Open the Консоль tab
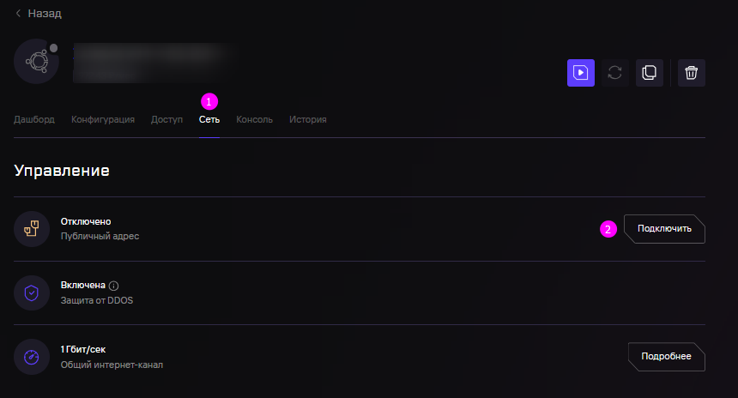 tap(254, 119)
